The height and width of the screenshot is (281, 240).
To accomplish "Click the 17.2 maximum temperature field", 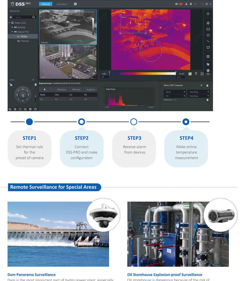I will tap(180, 77).
